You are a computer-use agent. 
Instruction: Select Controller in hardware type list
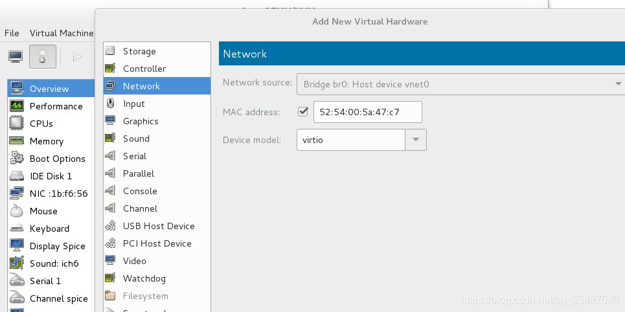pyautogui.click(x=157, y=69)
